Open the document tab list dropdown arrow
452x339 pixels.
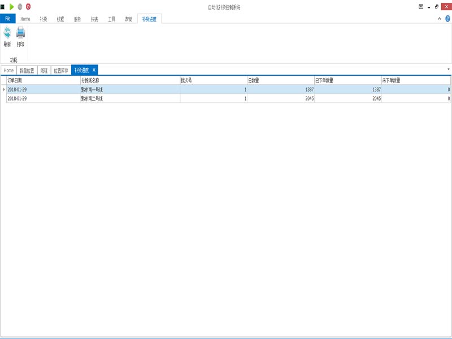pos(448,69)
